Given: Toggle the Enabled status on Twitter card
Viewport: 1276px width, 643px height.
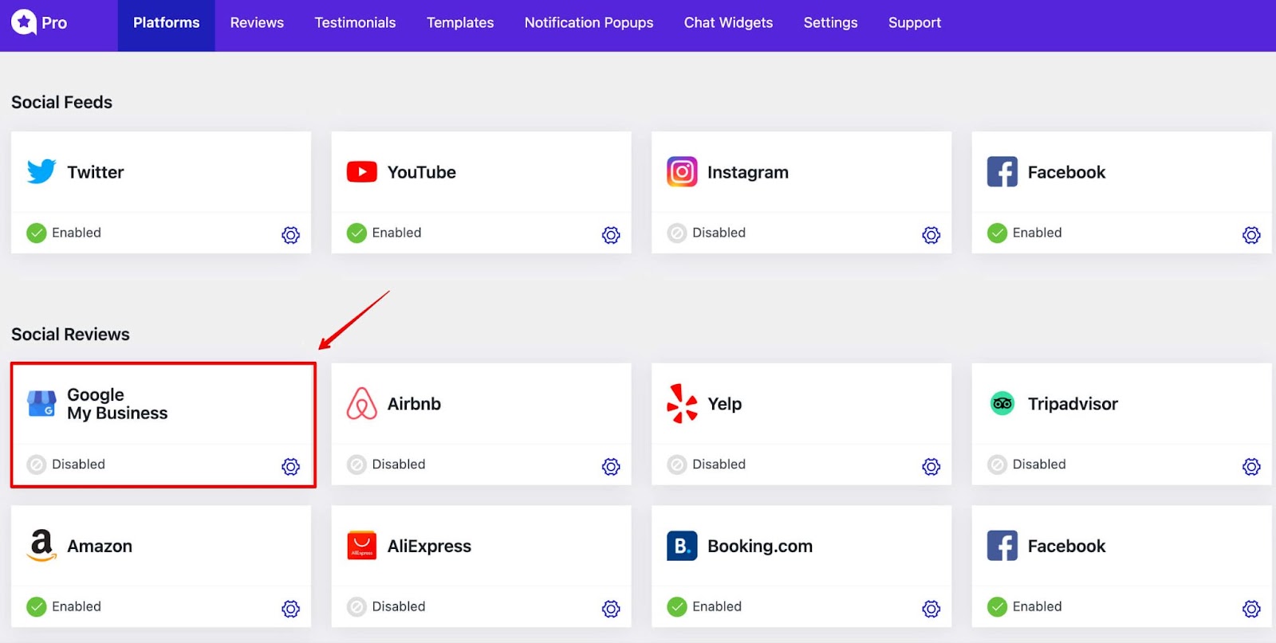Looking at the screenshot, I should tap(64, 233).
